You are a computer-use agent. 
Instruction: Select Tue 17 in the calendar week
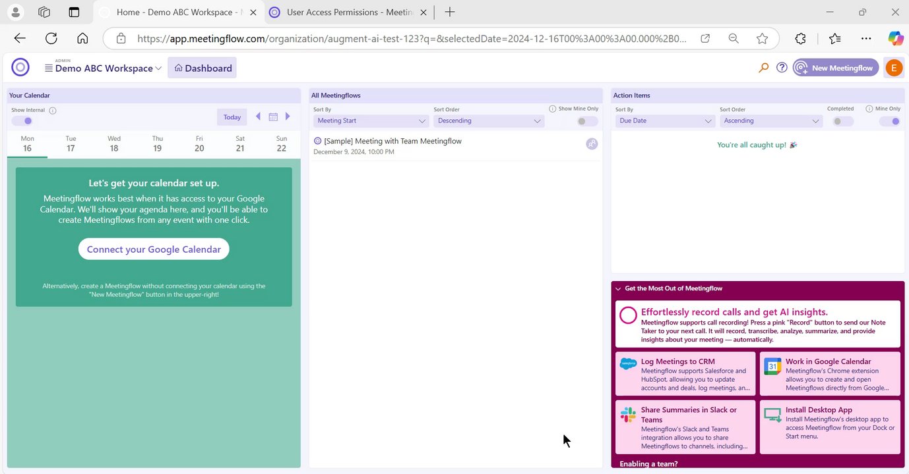pyautogui.click(x=71, y=144)
